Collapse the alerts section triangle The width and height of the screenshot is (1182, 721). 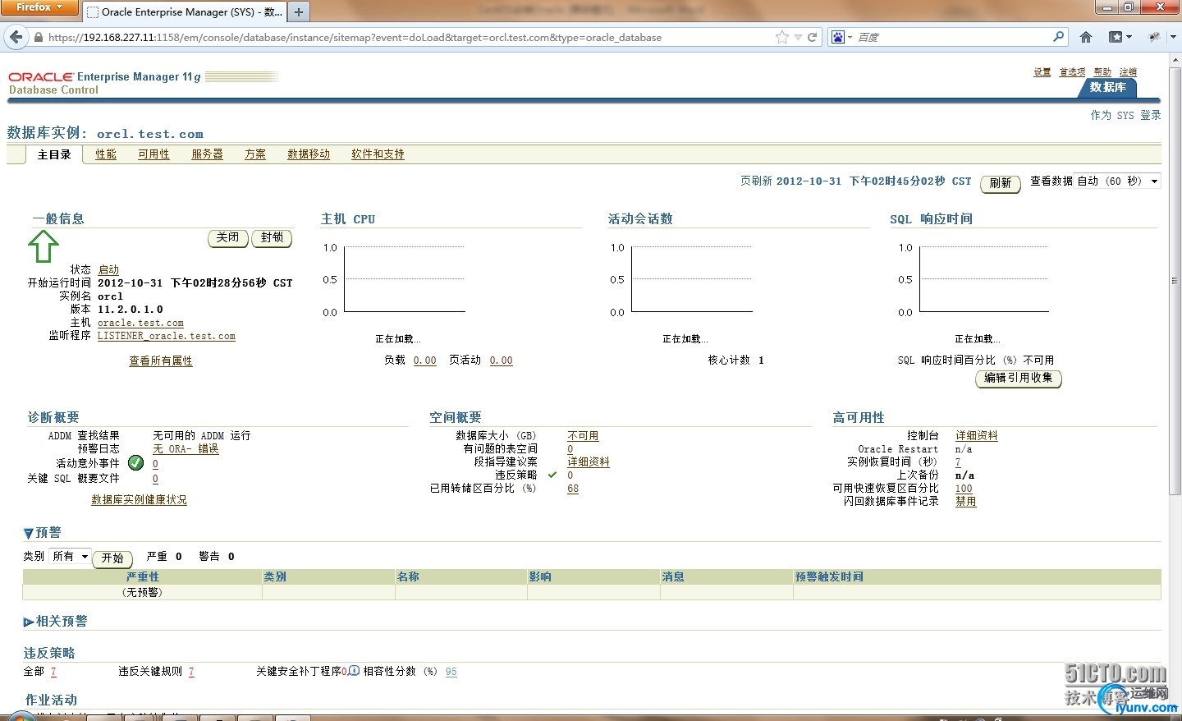pos(29,534)
